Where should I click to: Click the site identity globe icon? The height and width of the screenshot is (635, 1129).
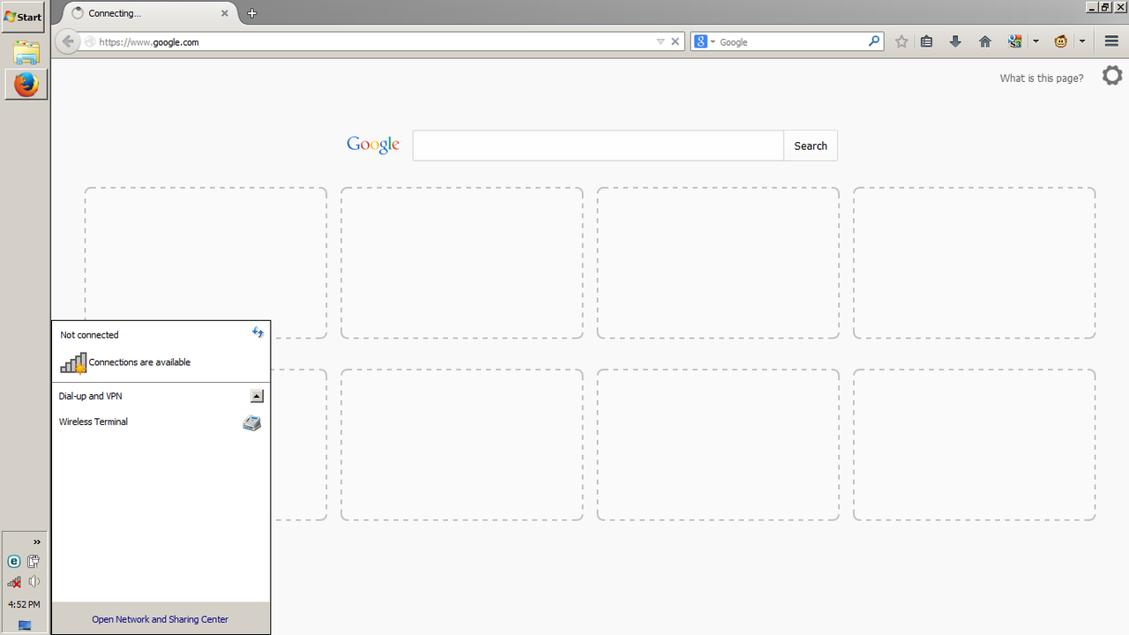pos(90,41)
